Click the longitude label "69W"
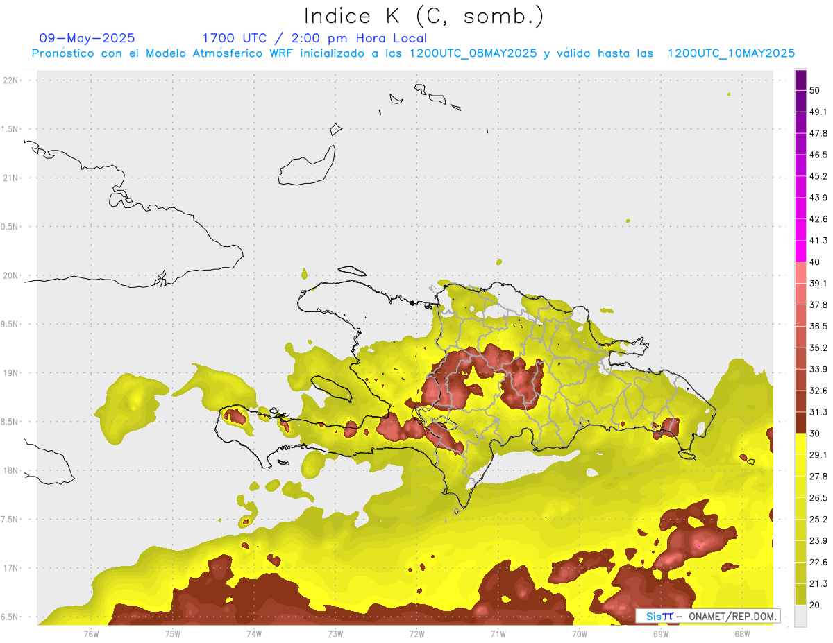Image resolution: width=833 pixels, height=643 pixels. tap(660, 634)
